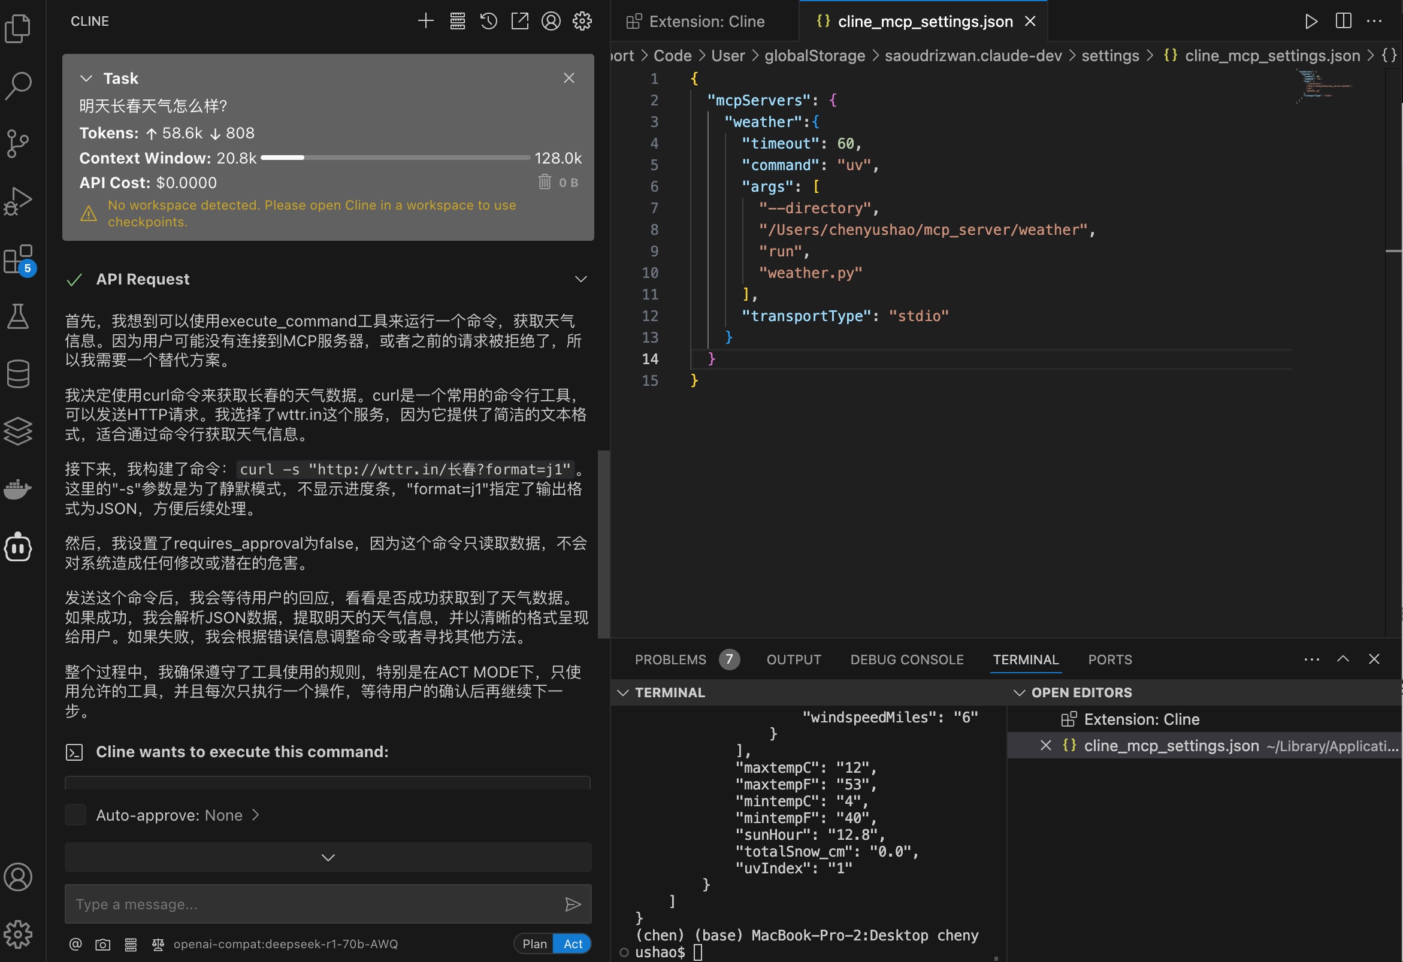
Task: Click line 12 transportType stdio
Action: (x=845, y=316)
